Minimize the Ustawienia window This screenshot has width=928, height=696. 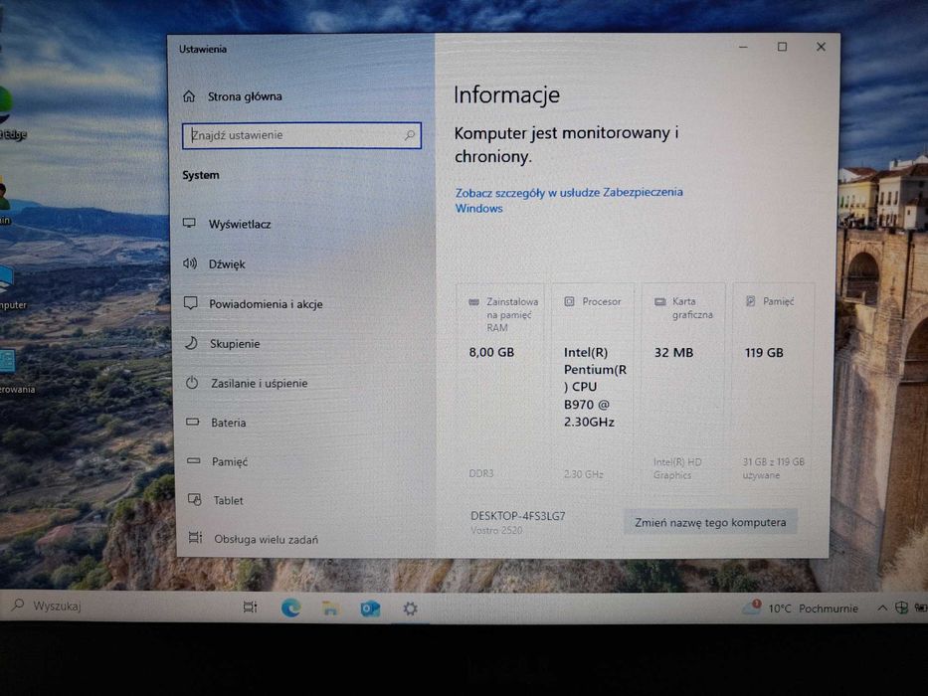coord(743,47)
